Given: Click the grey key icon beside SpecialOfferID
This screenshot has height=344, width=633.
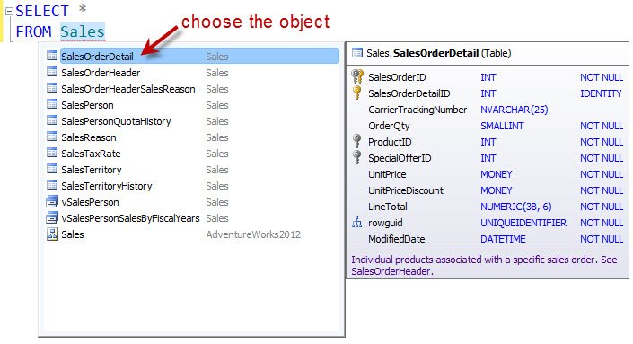Looking at the screenshot, I should pos(356,157).
